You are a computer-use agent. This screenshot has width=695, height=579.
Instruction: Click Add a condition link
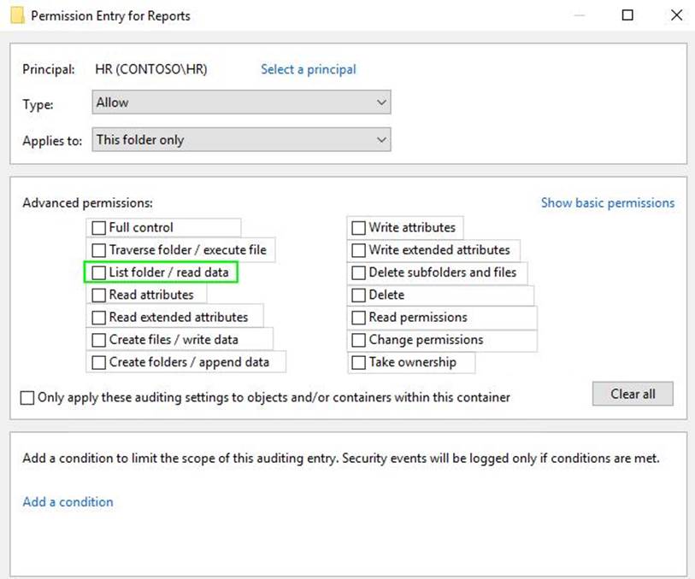click(x=68, y=502)
